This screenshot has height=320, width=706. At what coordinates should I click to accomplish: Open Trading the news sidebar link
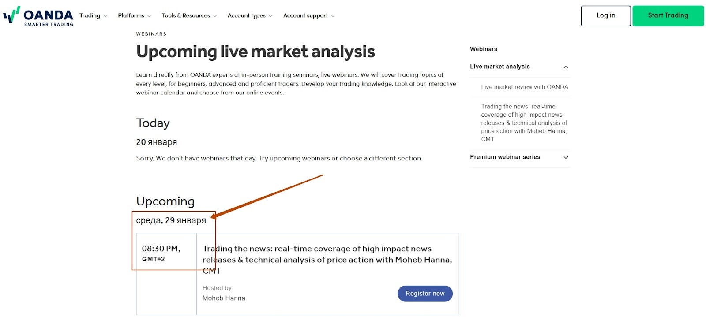coord(524,123)
